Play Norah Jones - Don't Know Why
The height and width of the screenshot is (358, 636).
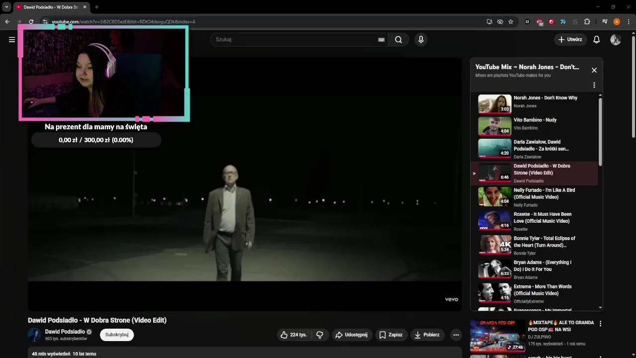pos(534,104)
